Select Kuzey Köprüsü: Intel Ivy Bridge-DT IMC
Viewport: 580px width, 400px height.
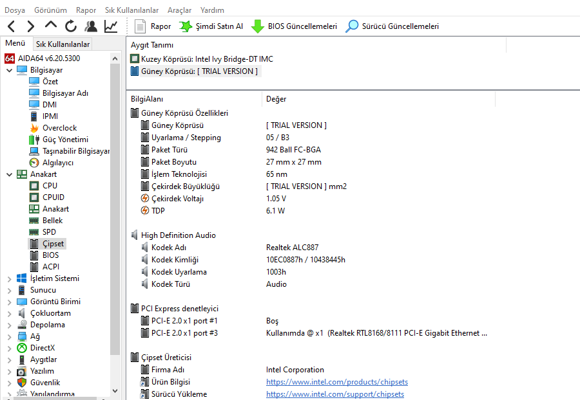coord(202,59)
